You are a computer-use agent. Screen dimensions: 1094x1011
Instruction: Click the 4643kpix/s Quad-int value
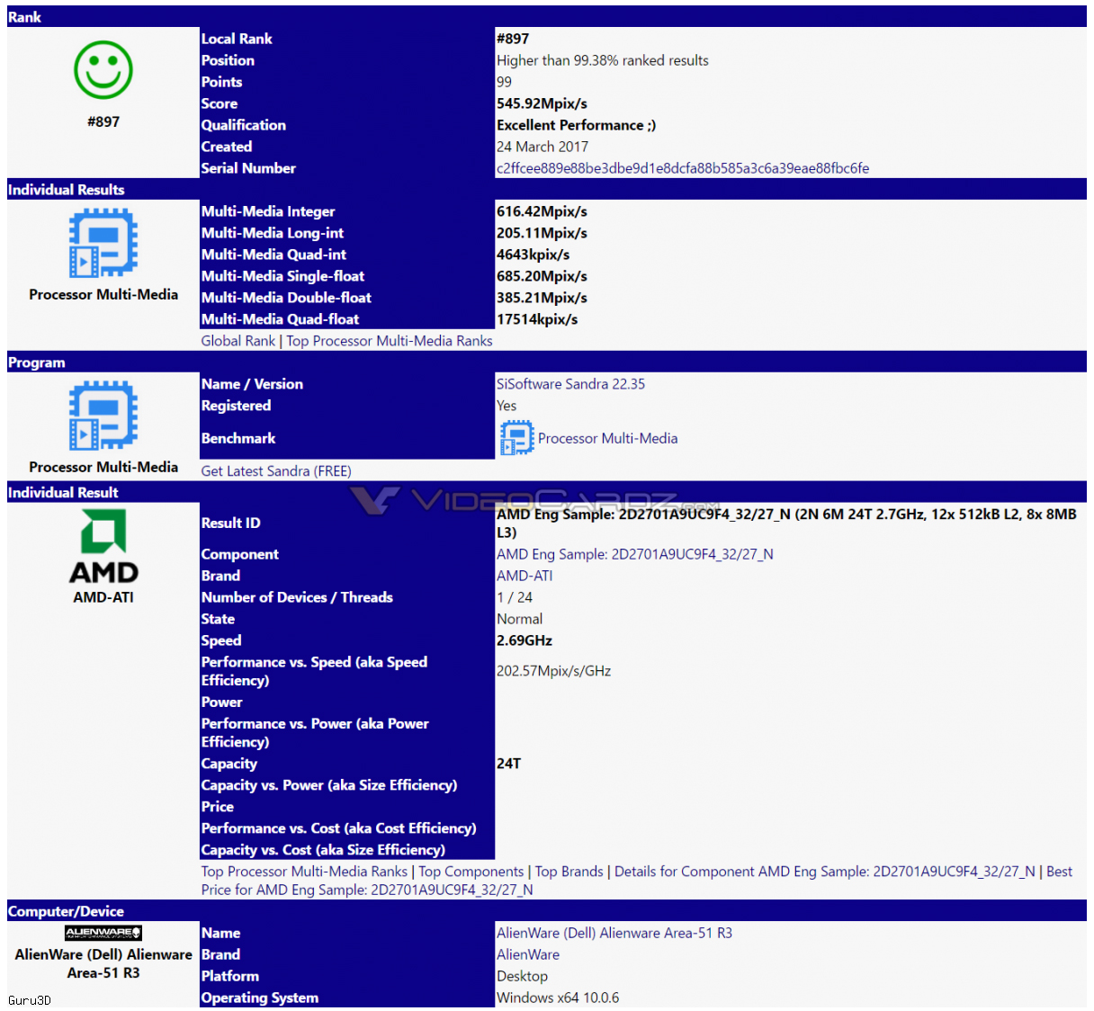click(x=533, y=255)
